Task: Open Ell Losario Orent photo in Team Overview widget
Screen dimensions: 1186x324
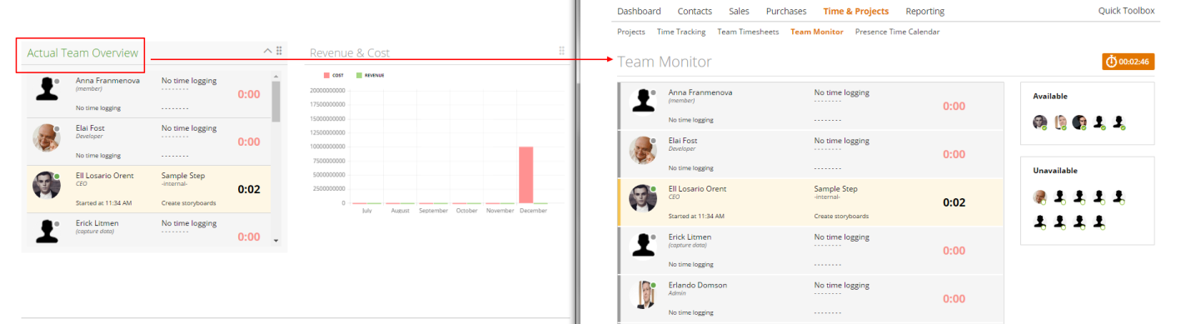Action: point(47,185)
